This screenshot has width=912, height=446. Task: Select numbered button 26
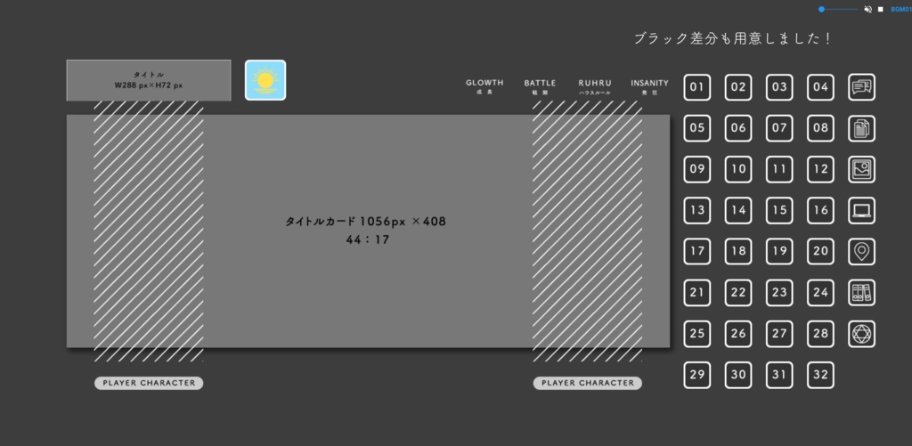point(738,334)
